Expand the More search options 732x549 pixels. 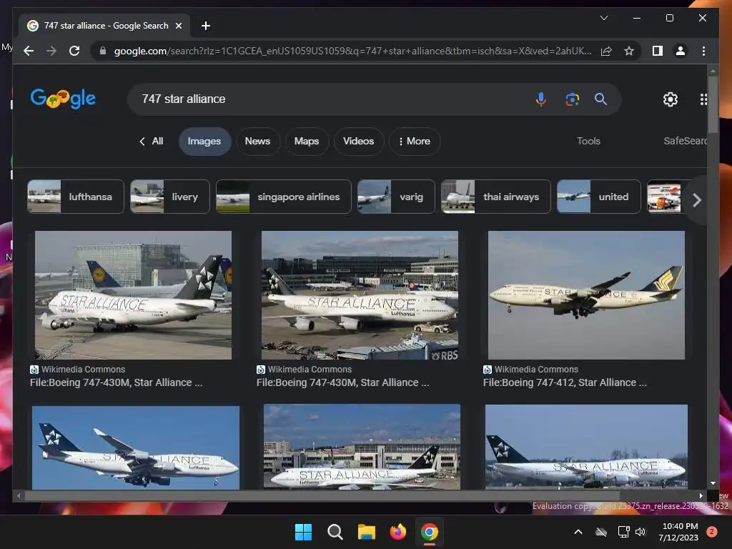[415, 141]
